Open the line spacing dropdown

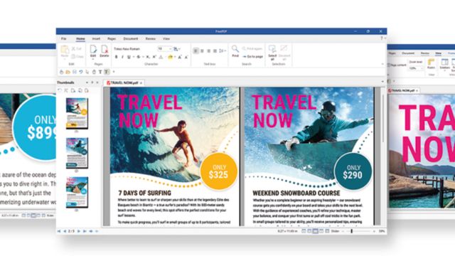tap(223, 50)
